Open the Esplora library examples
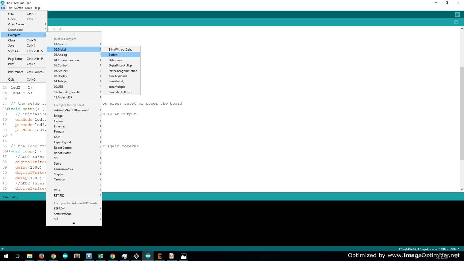 [x=74, y=121]
